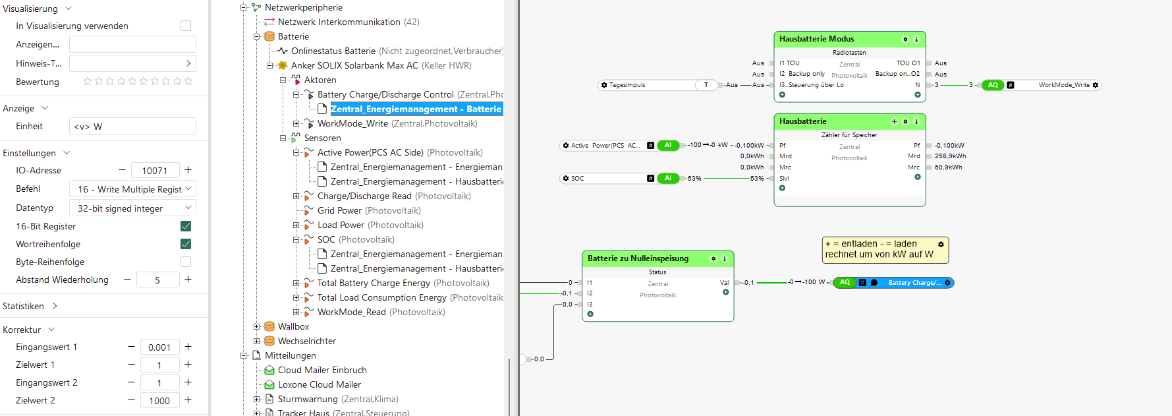
Task: Click AI badge of SOC input
Action: point(668,178)
